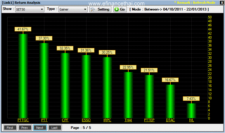The width and height of the screenshot is (225, 133).
Task: Click the 30.25% value label
Action: [107, 52]
